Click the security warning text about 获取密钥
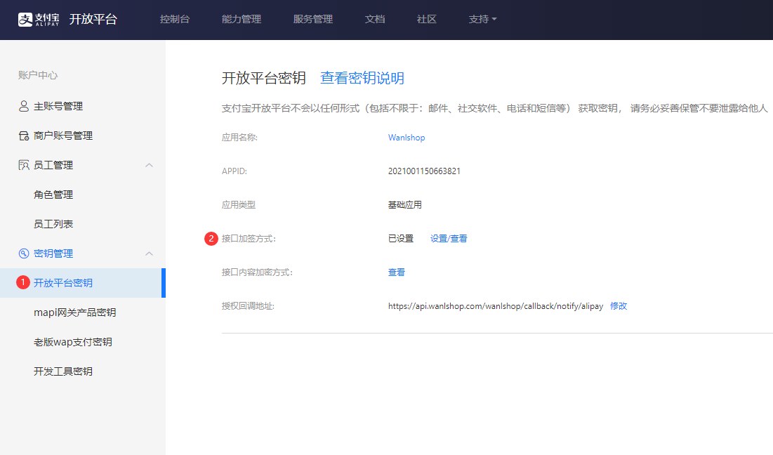 [494, 108]
